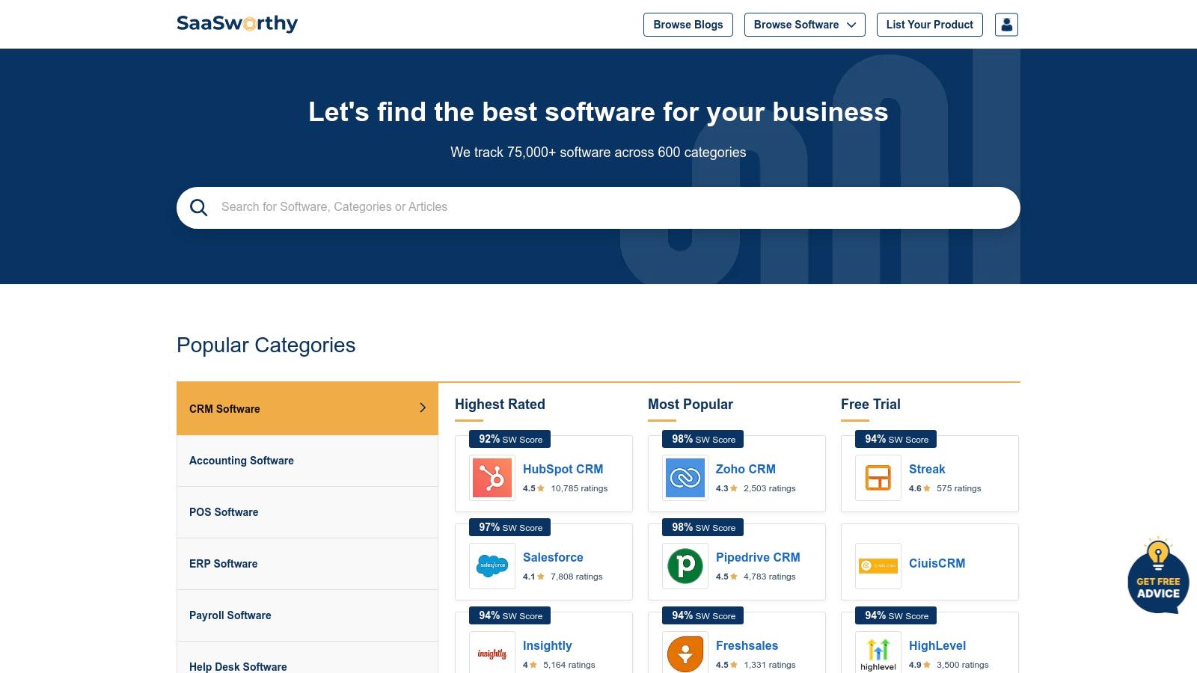The image size is (1197, 673).
Task: Expand CRM Software category chevron
Action: [x=423, y=408]
